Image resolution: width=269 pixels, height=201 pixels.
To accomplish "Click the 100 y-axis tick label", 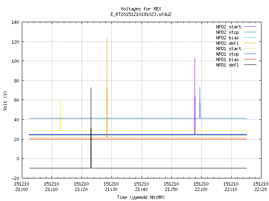I will (x=15, y=61).
